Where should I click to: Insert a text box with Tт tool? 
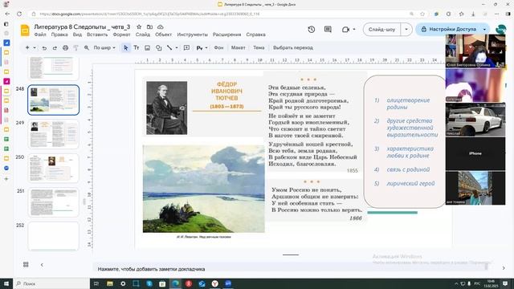[x=137, y=48]
